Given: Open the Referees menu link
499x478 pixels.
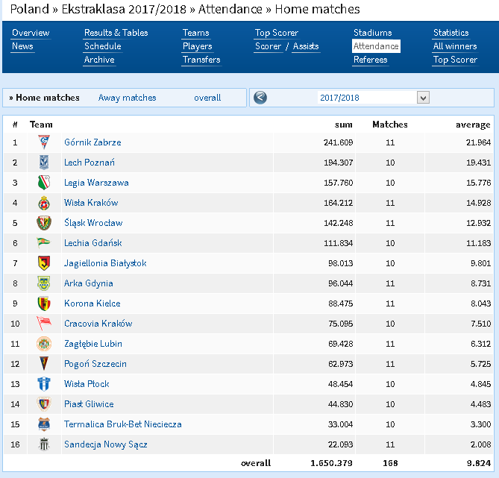Looking at the screenshot, I should tap(371, 60).
